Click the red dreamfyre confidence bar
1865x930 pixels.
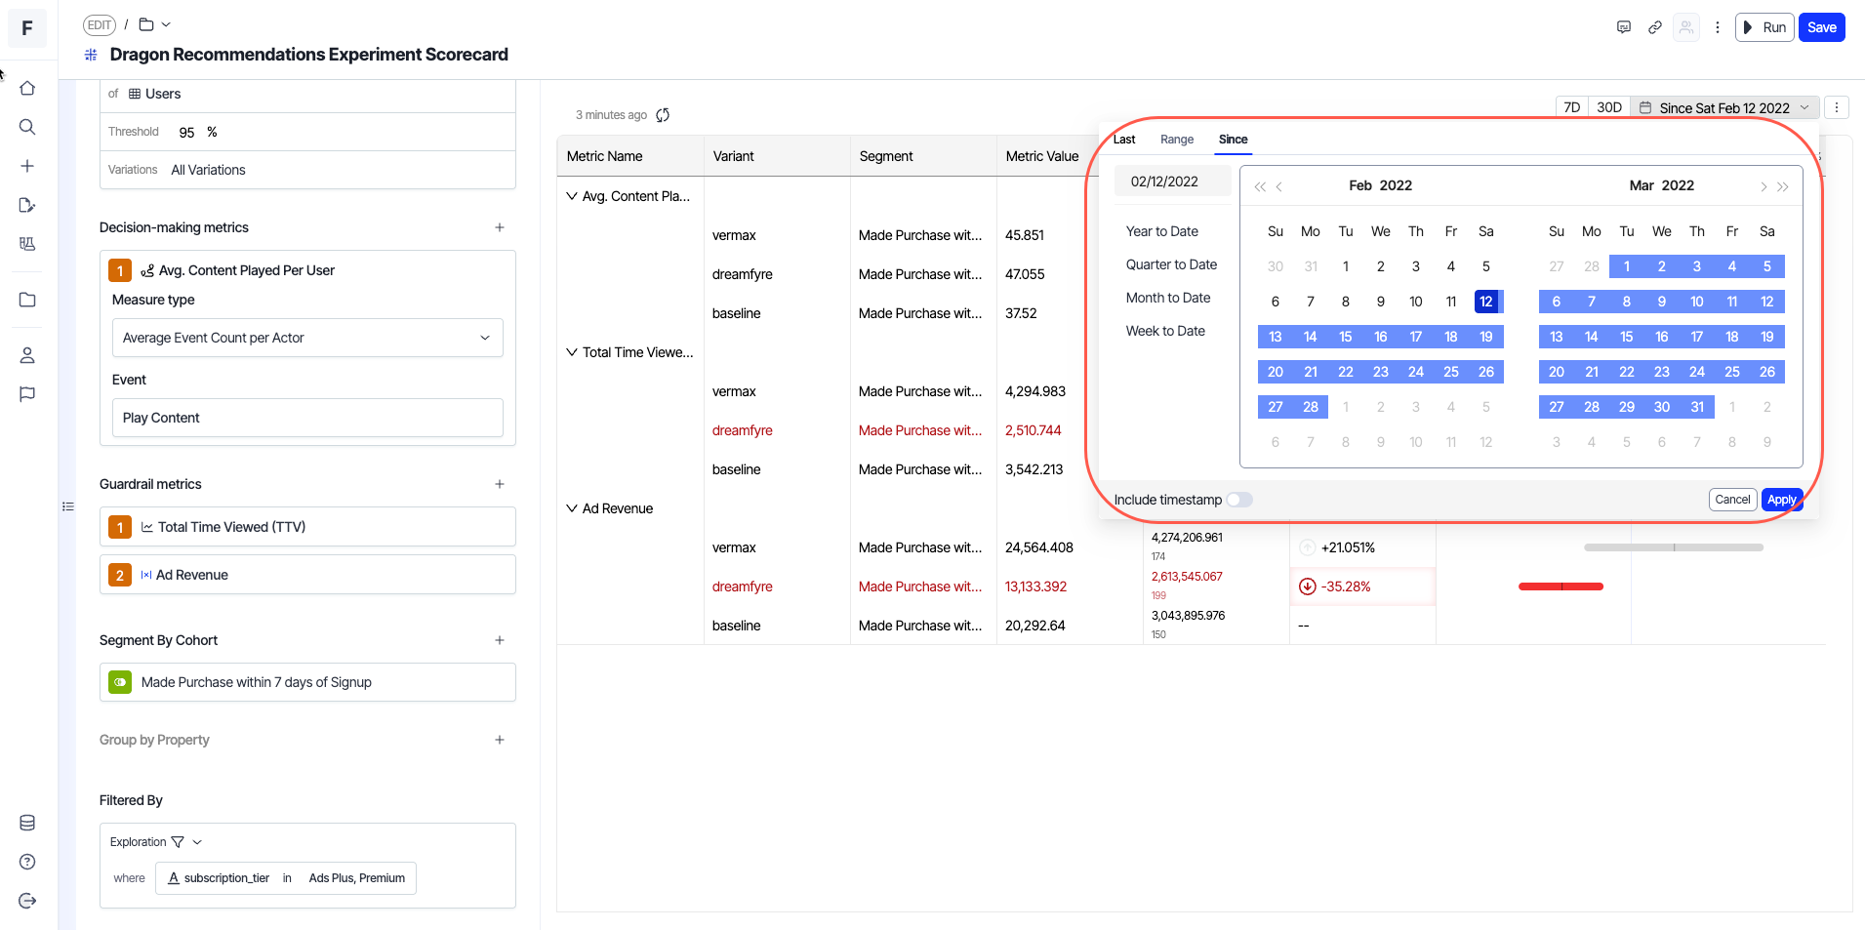[1561, 586]
